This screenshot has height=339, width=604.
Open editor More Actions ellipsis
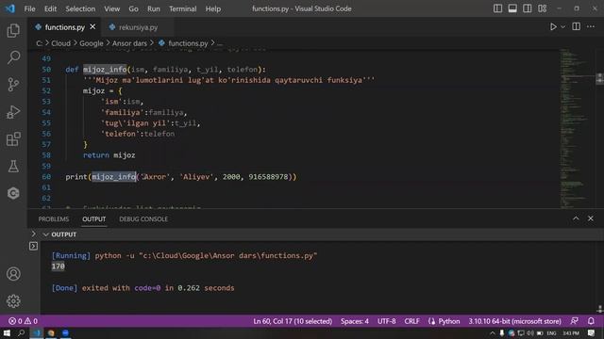(x=591, y=26)
